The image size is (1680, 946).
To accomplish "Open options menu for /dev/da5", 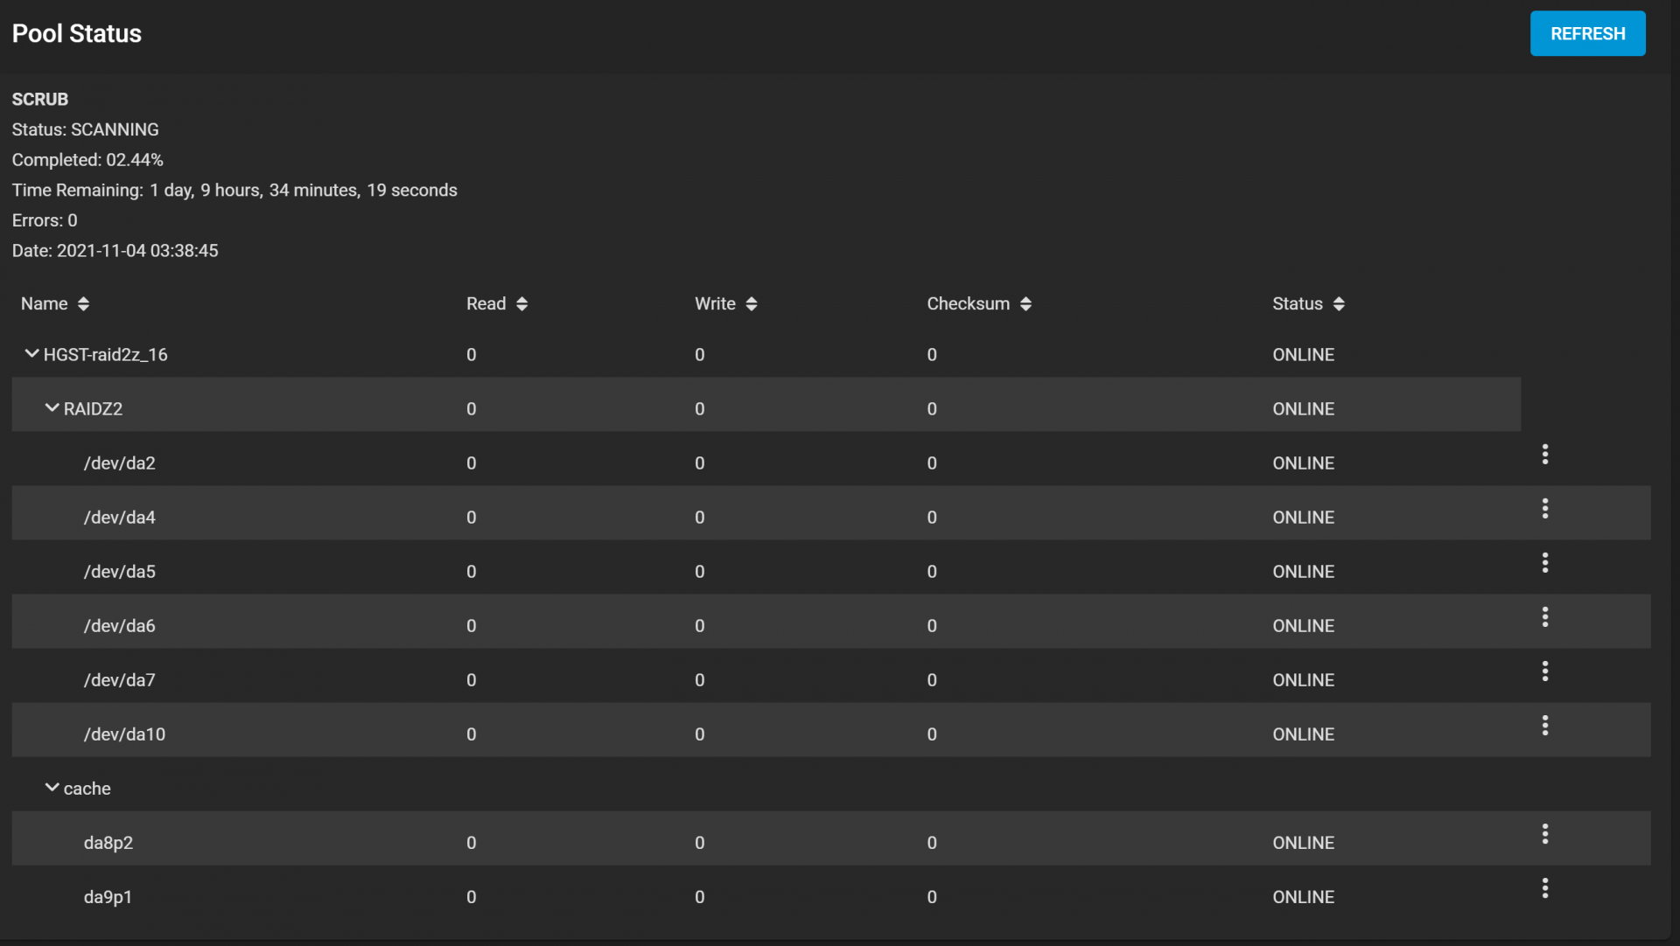I will click(1545, 563).
